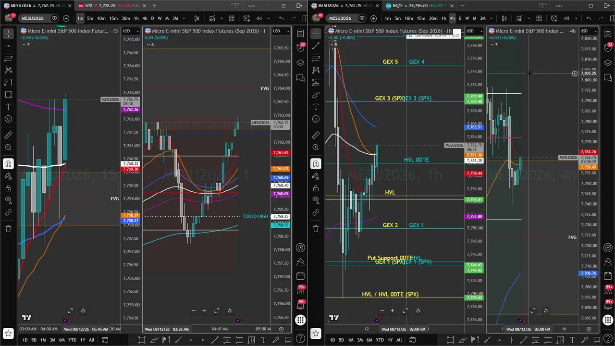
Task: Open emoji icons tool in left sidebar
Action: pyautogui.click(x=8, y=119)
